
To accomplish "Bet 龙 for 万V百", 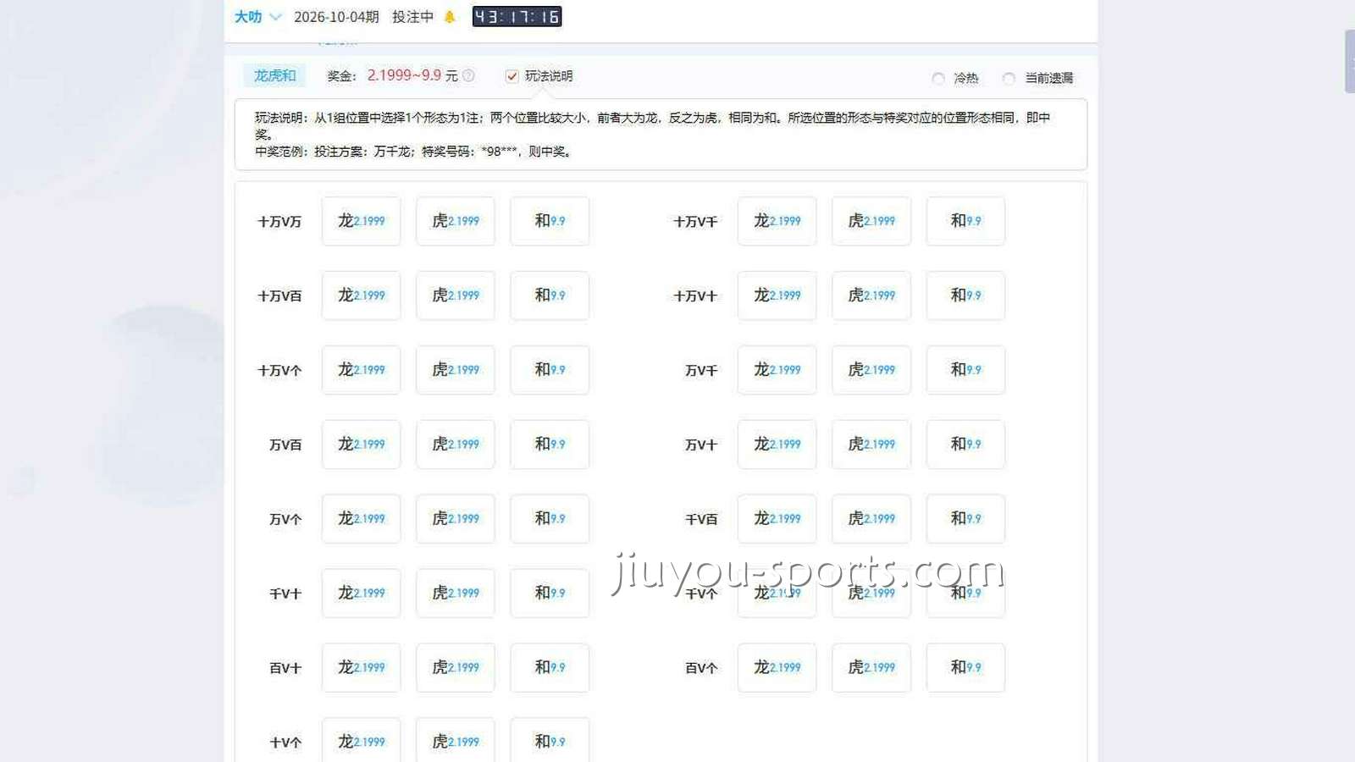I will pos(361,444).
